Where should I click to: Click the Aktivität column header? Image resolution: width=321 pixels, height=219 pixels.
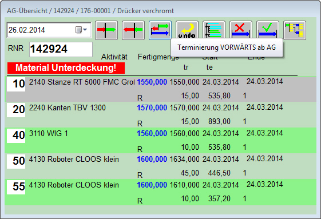[114, 57]
